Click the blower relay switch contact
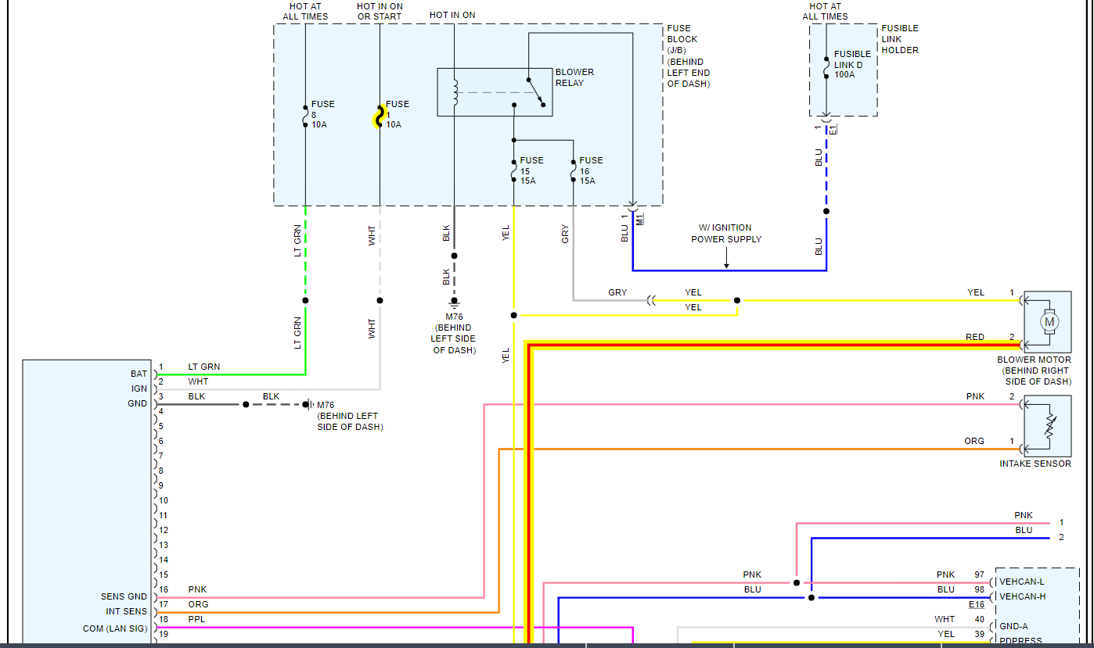The image size is (1094, 648). point(535,91)
